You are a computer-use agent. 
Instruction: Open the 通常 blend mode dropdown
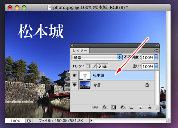coord(97,57)
